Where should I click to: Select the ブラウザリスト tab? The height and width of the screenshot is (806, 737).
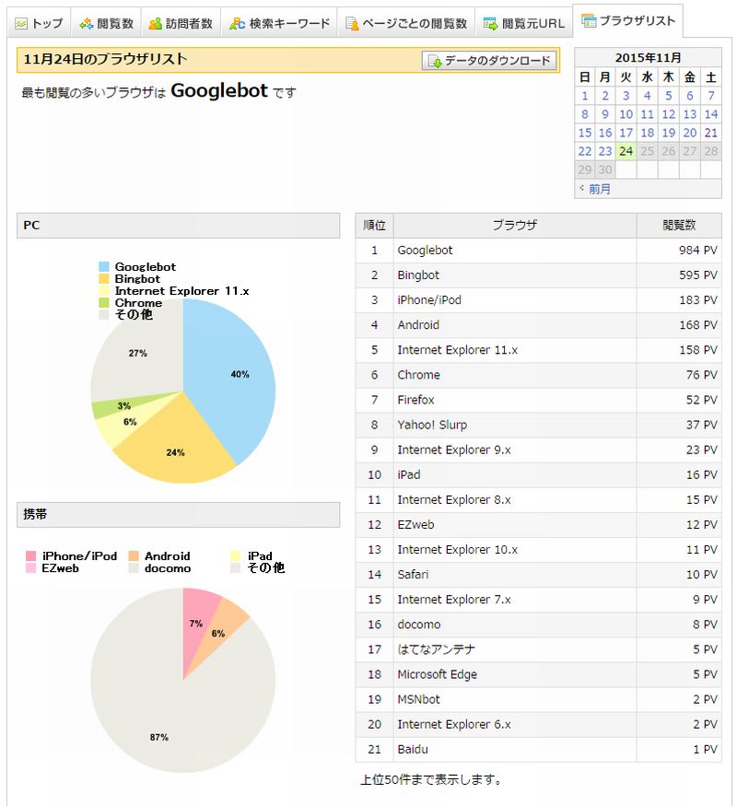tap(627, 20)
